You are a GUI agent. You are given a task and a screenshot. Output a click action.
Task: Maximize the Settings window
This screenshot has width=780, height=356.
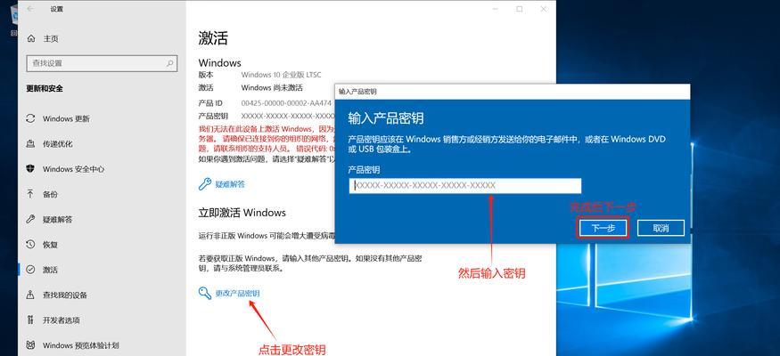pos(520,8)
